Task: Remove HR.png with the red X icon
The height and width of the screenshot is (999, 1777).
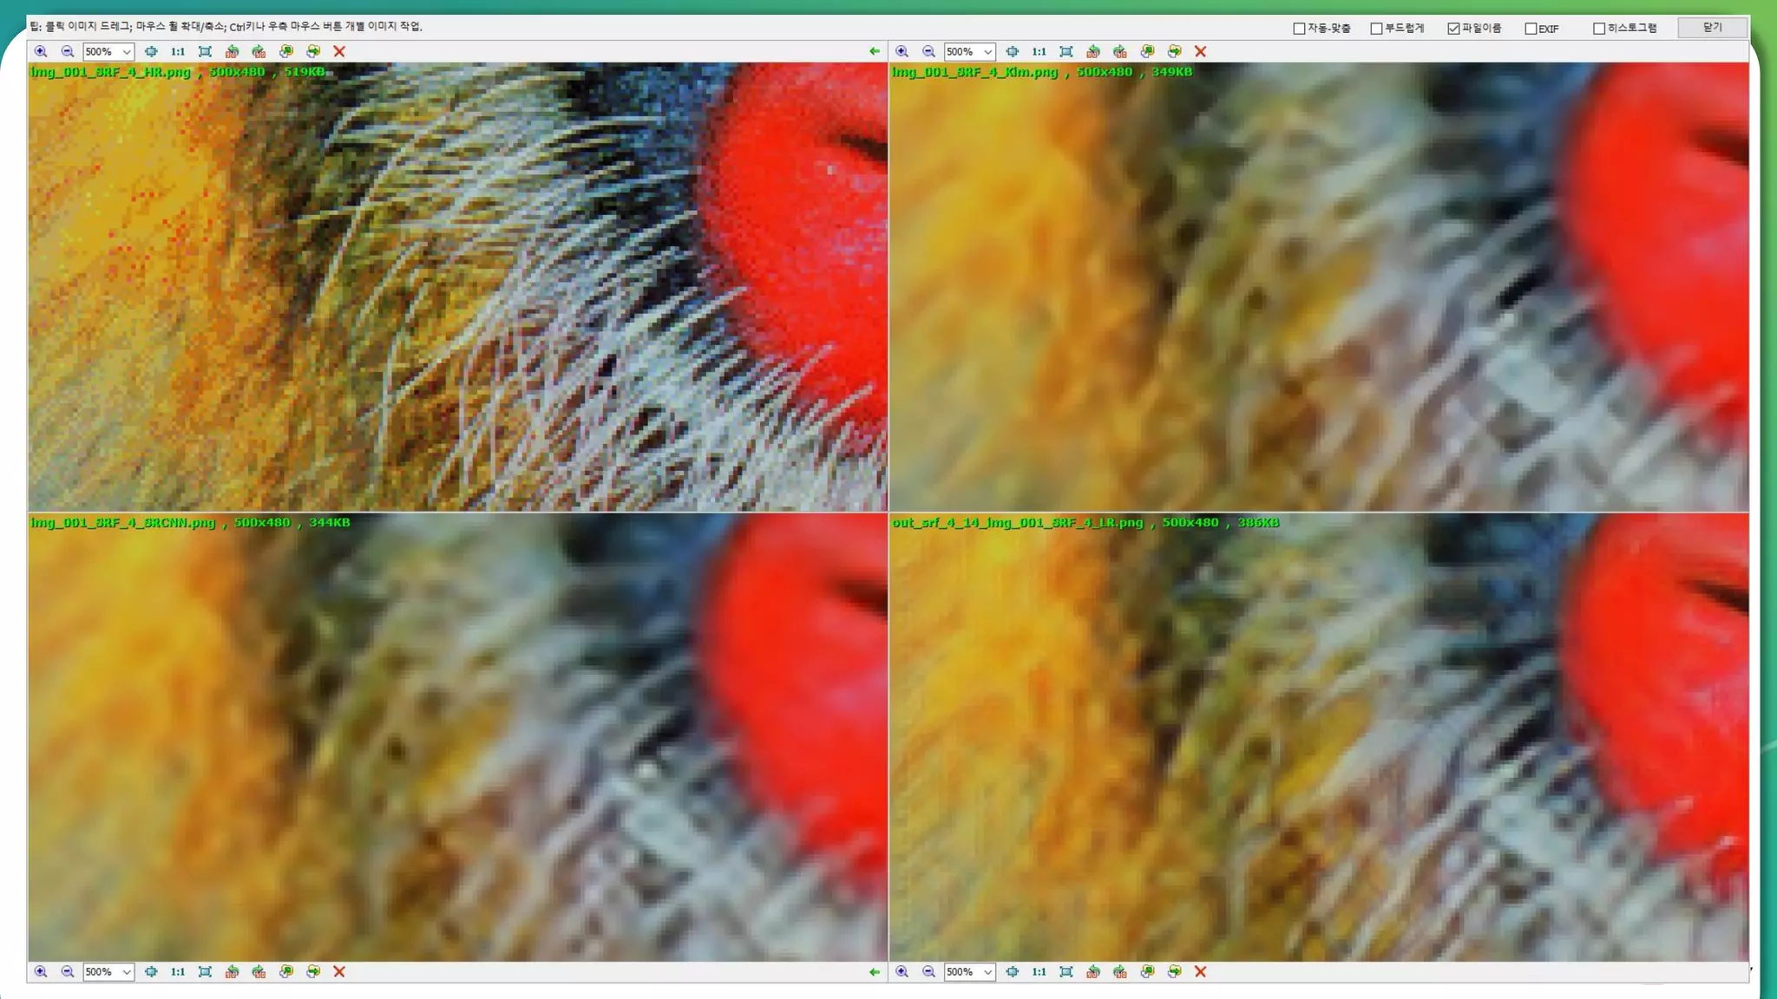Action: point(339,52)
